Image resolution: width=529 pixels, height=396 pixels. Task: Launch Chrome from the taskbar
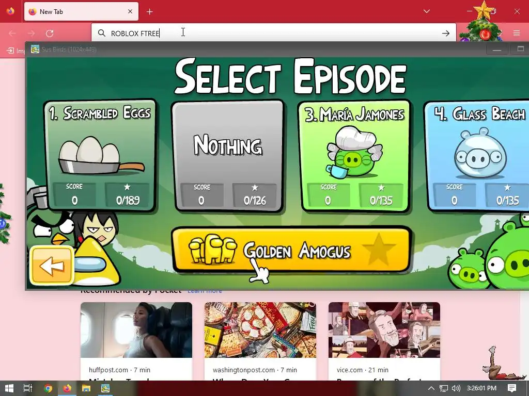(x=48, y=388)
